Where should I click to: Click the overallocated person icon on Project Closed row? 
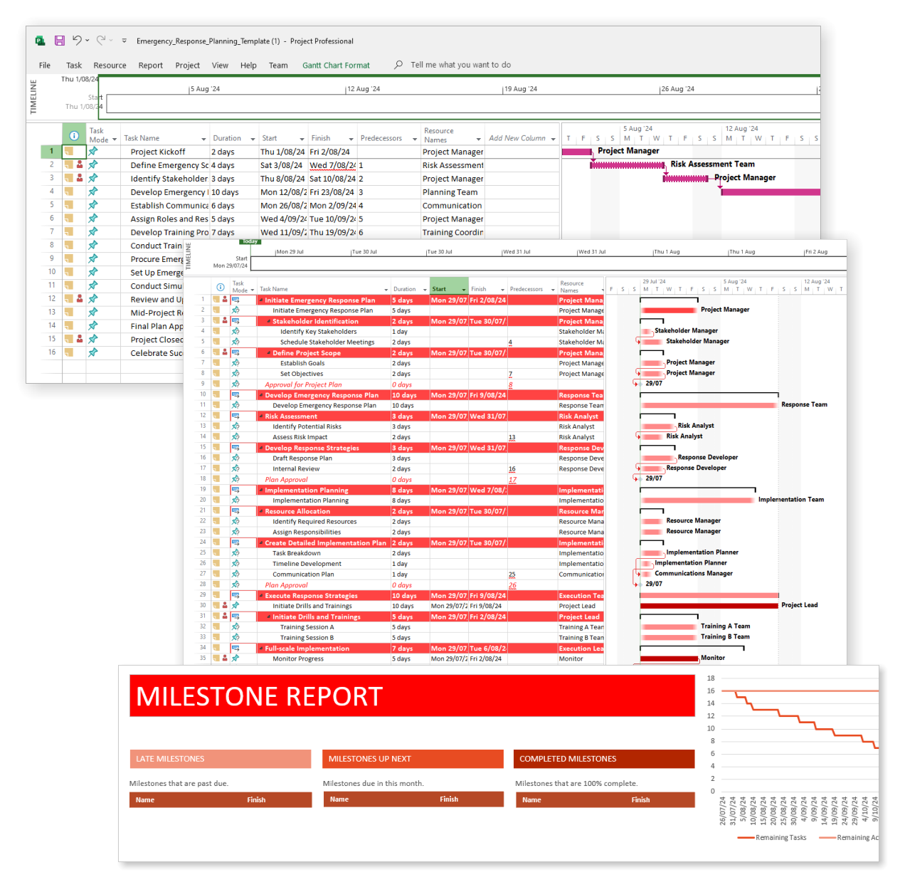80,339
